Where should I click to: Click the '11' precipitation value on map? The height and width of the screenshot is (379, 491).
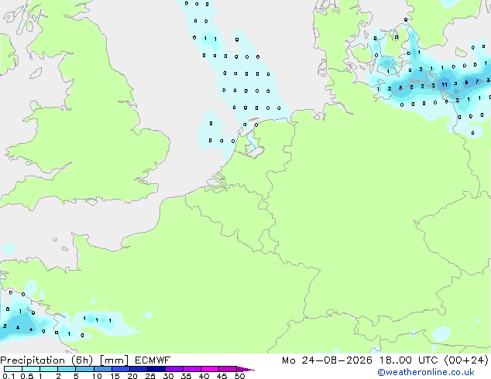445,84
